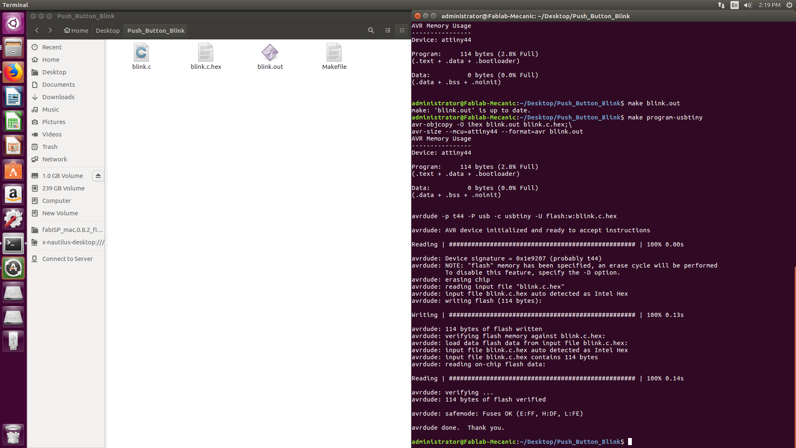This screenshot has height=448, width=796.
Task: Toggle the list view mode button
Action: coord(388,30)
